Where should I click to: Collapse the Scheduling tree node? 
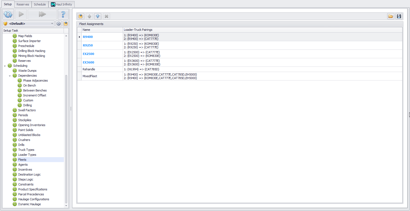pos(5,66)
